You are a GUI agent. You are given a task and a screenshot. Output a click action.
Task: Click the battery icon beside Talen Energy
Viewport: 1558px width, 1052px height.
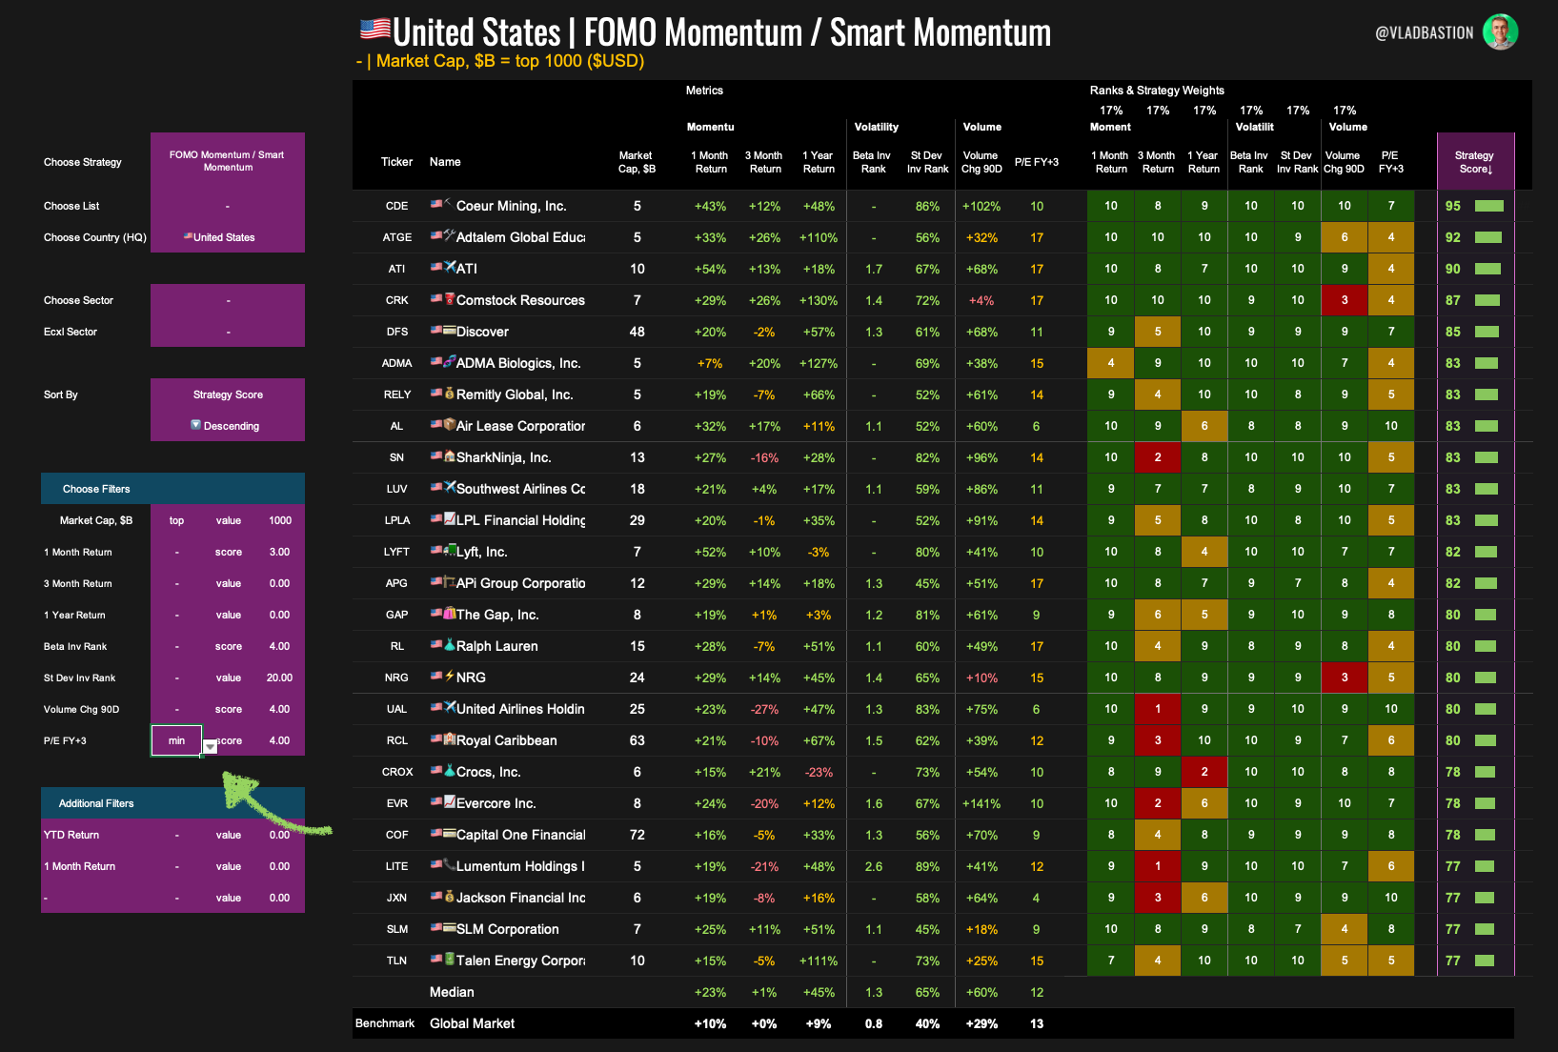pyautogui.click(x=449, y=959)
